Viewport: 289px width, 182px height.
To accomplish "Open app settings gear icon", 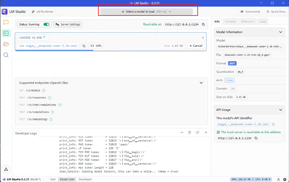I will (x=285, y=179).
